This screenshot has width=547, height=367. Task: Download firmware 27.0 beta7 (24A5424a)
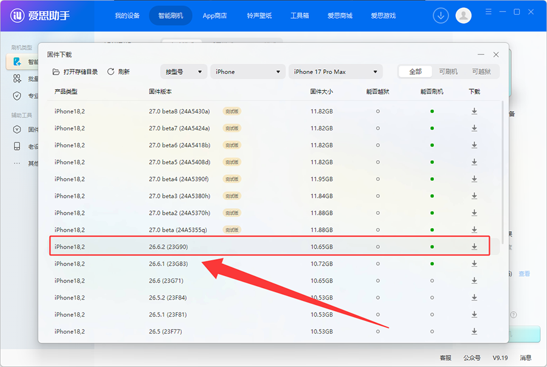(474, 128)
